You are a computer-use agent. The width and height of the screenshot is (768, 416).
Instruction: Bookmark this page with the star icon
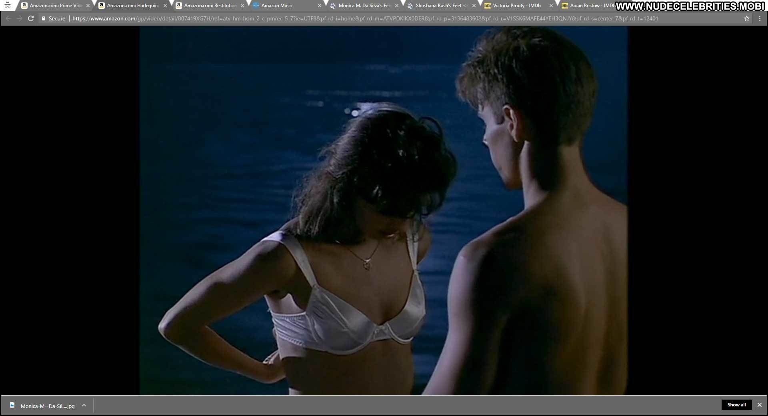(746, 18)
